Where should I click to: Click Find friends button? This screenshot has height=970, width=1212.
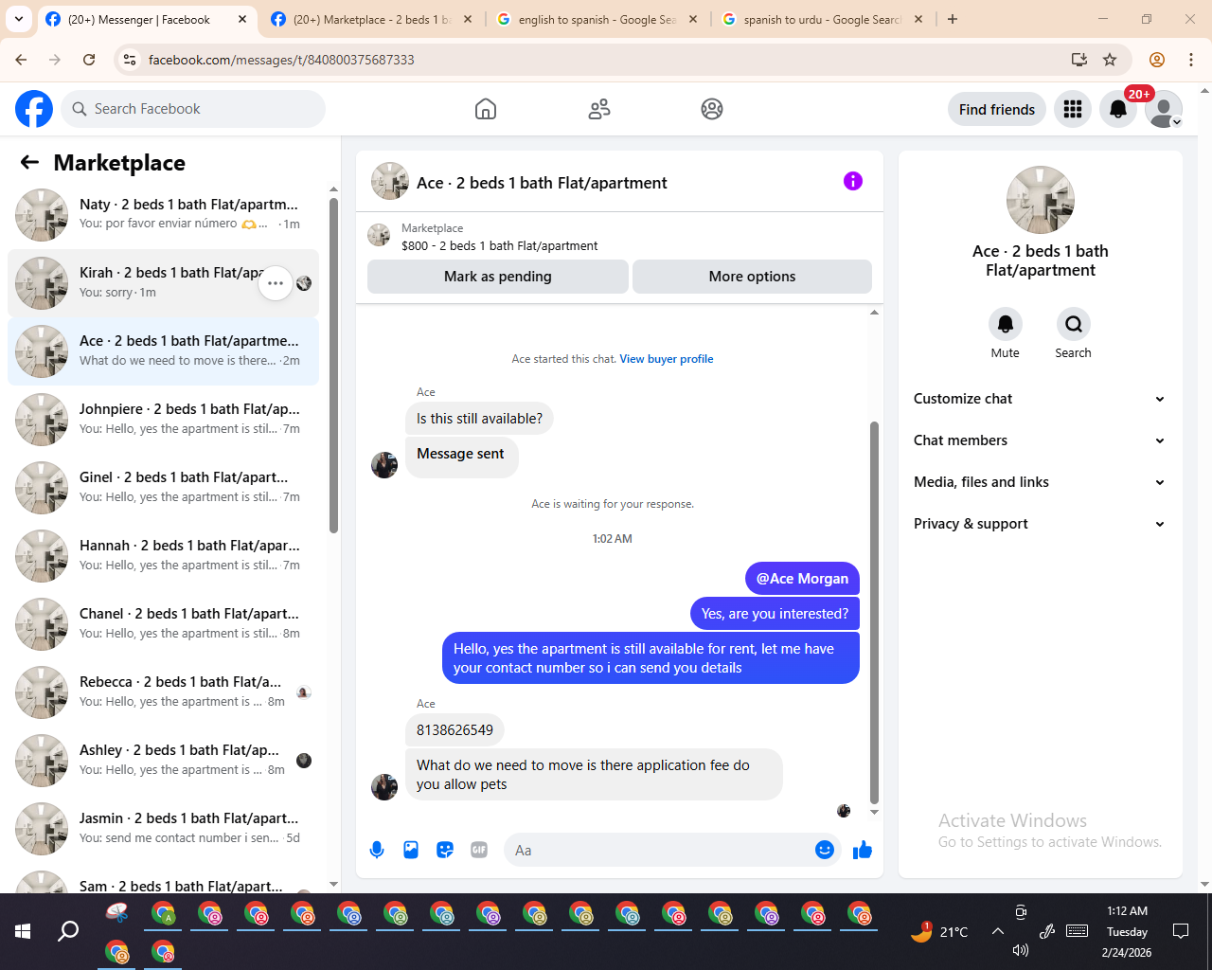point(997,109)
